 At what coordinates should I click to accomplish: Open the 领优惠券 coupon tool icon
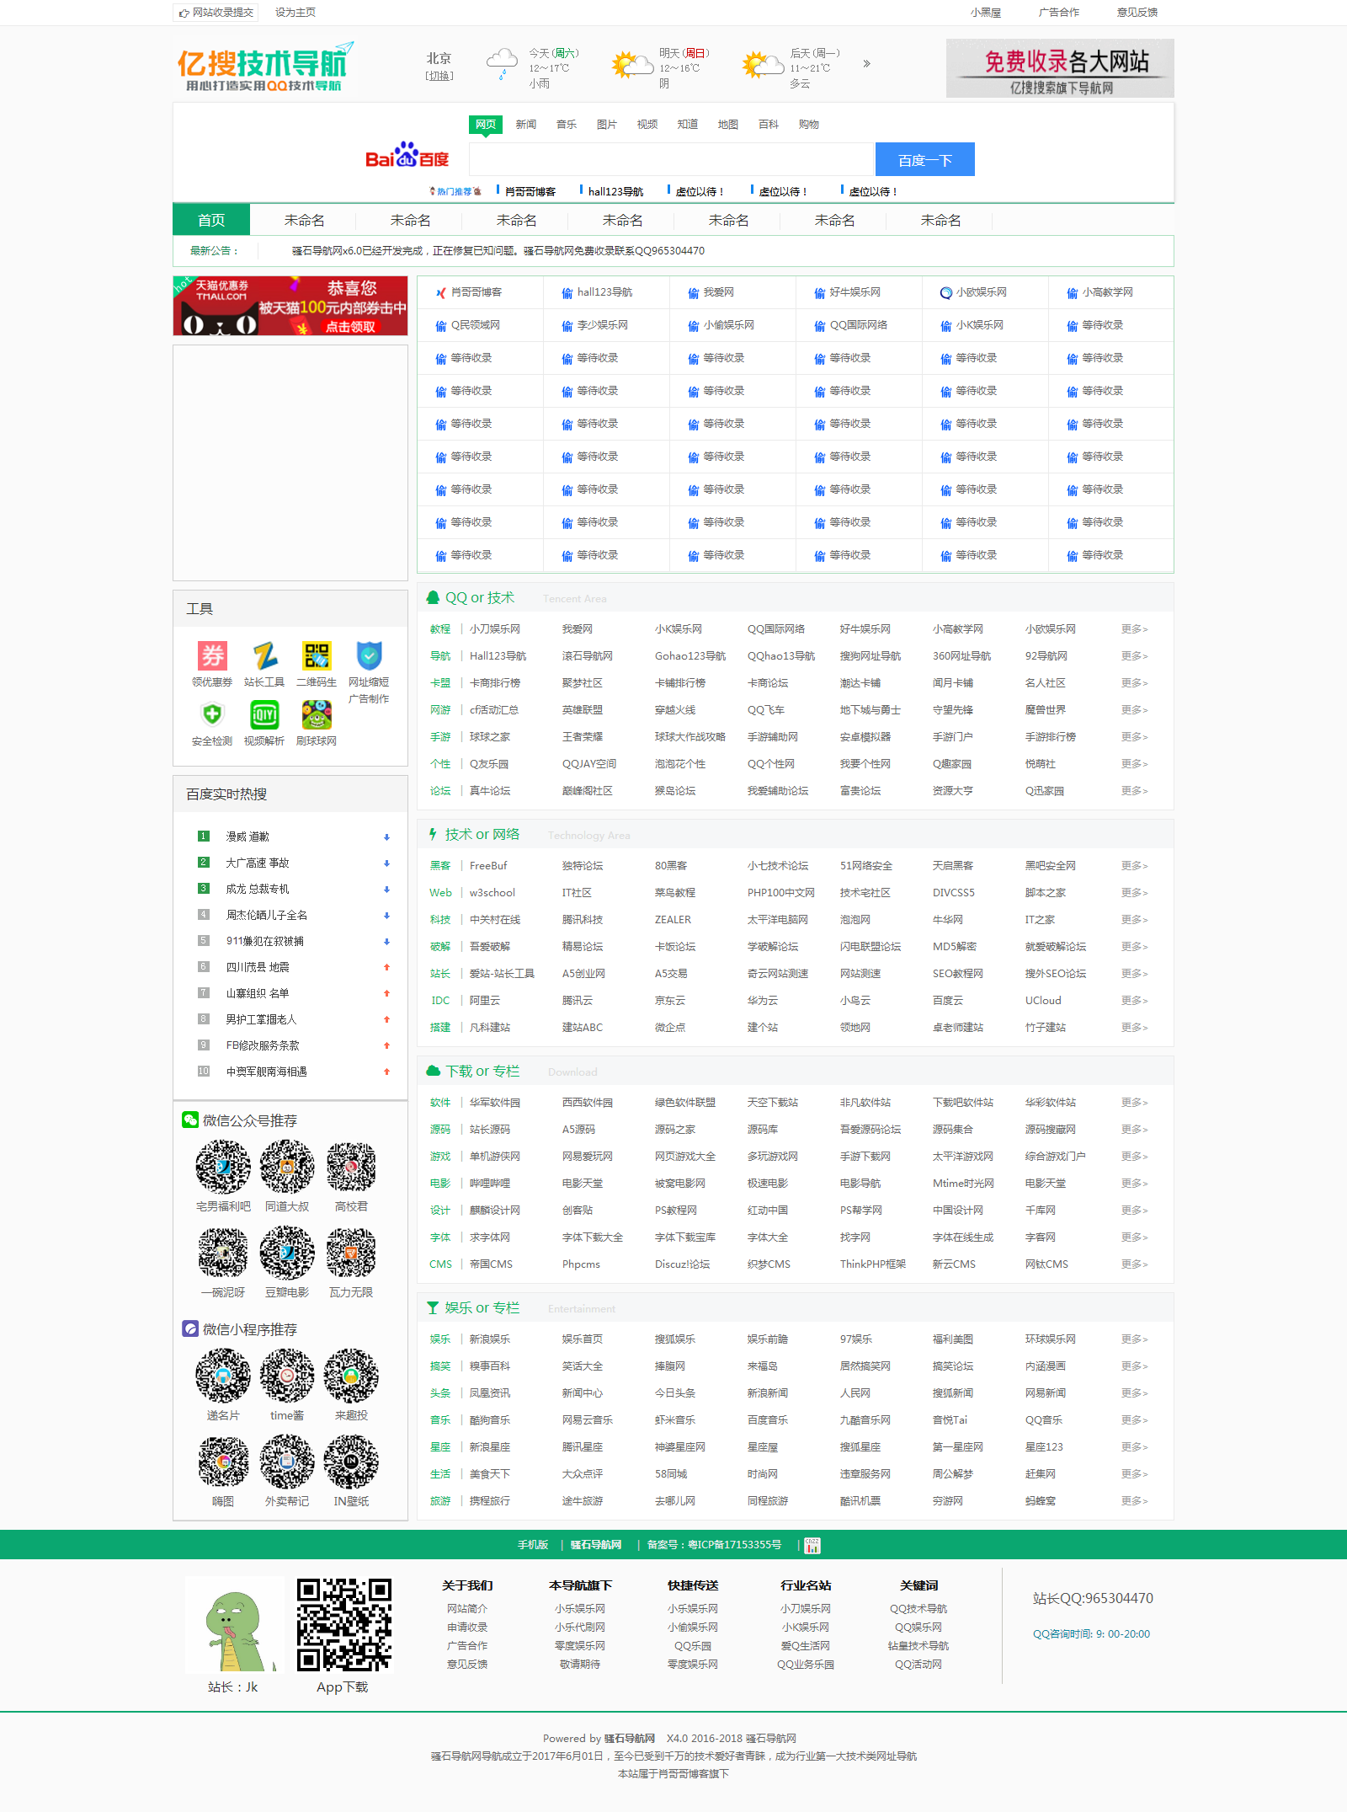click(x=212, y=655)
